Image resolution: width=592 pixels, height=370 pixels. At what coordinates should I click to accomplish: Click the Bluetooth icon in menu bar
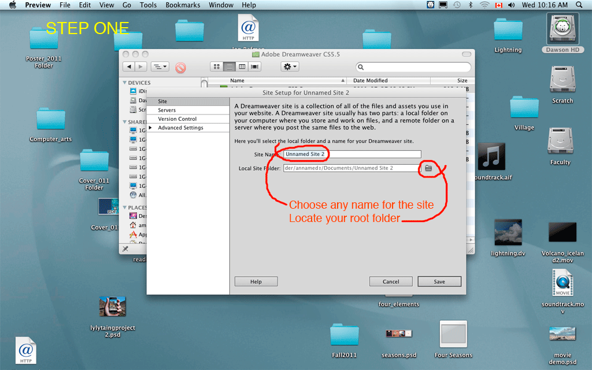[x=471, y=5]
